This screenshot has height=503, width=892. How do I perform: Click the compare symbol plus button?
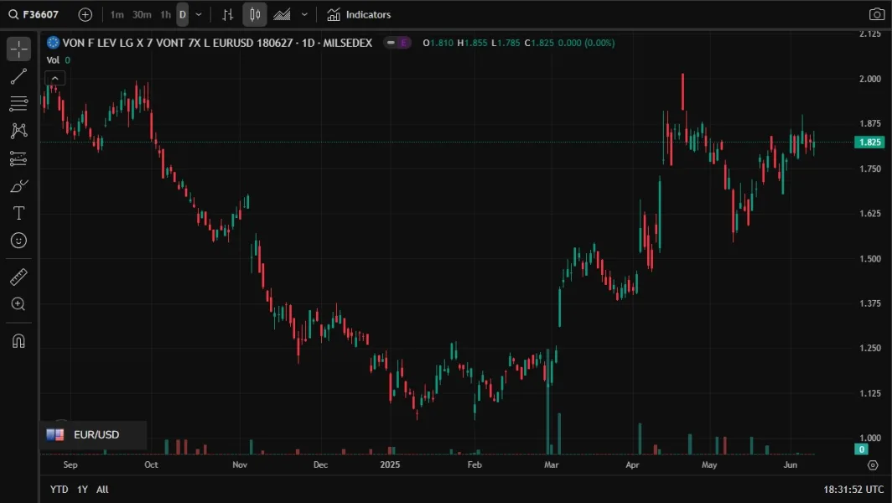(86, 14)
